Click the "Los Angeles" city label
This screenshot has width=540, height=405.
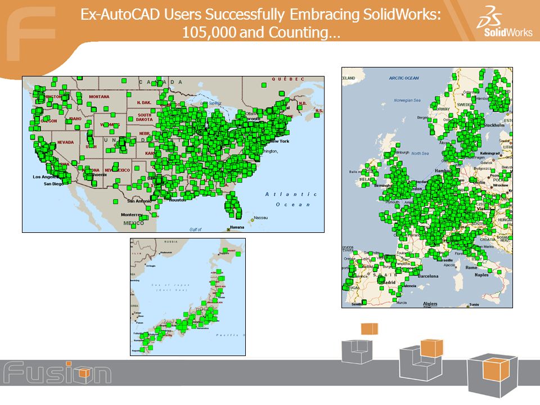point(45,177)
